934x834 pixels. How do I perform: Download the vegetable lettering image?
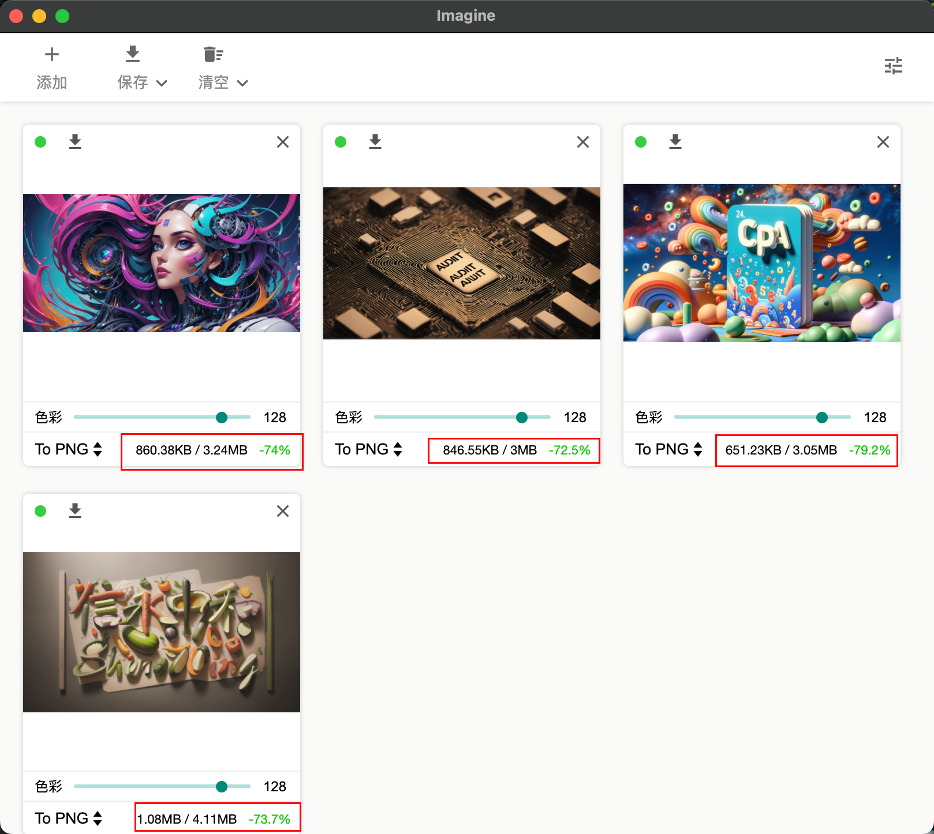75,510
